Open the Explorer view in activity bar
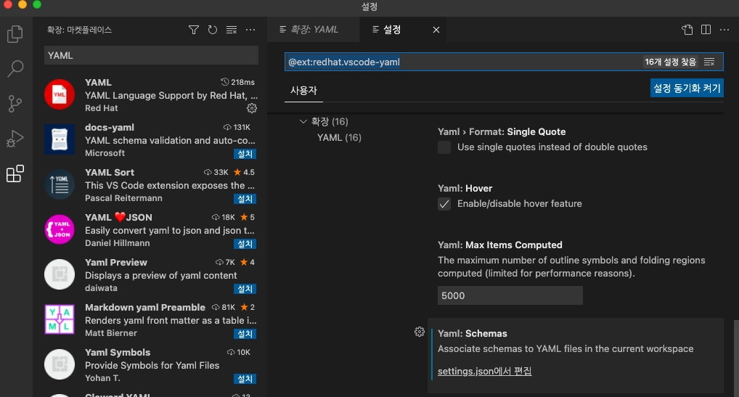 (15, 34)
